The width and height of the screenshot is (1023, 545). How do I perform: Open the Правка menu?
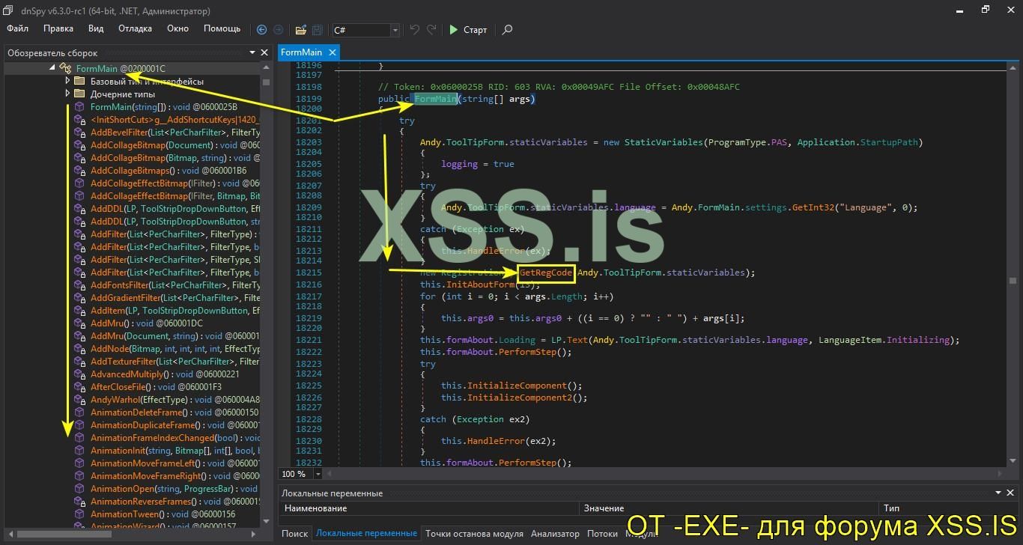click(58, 28)
